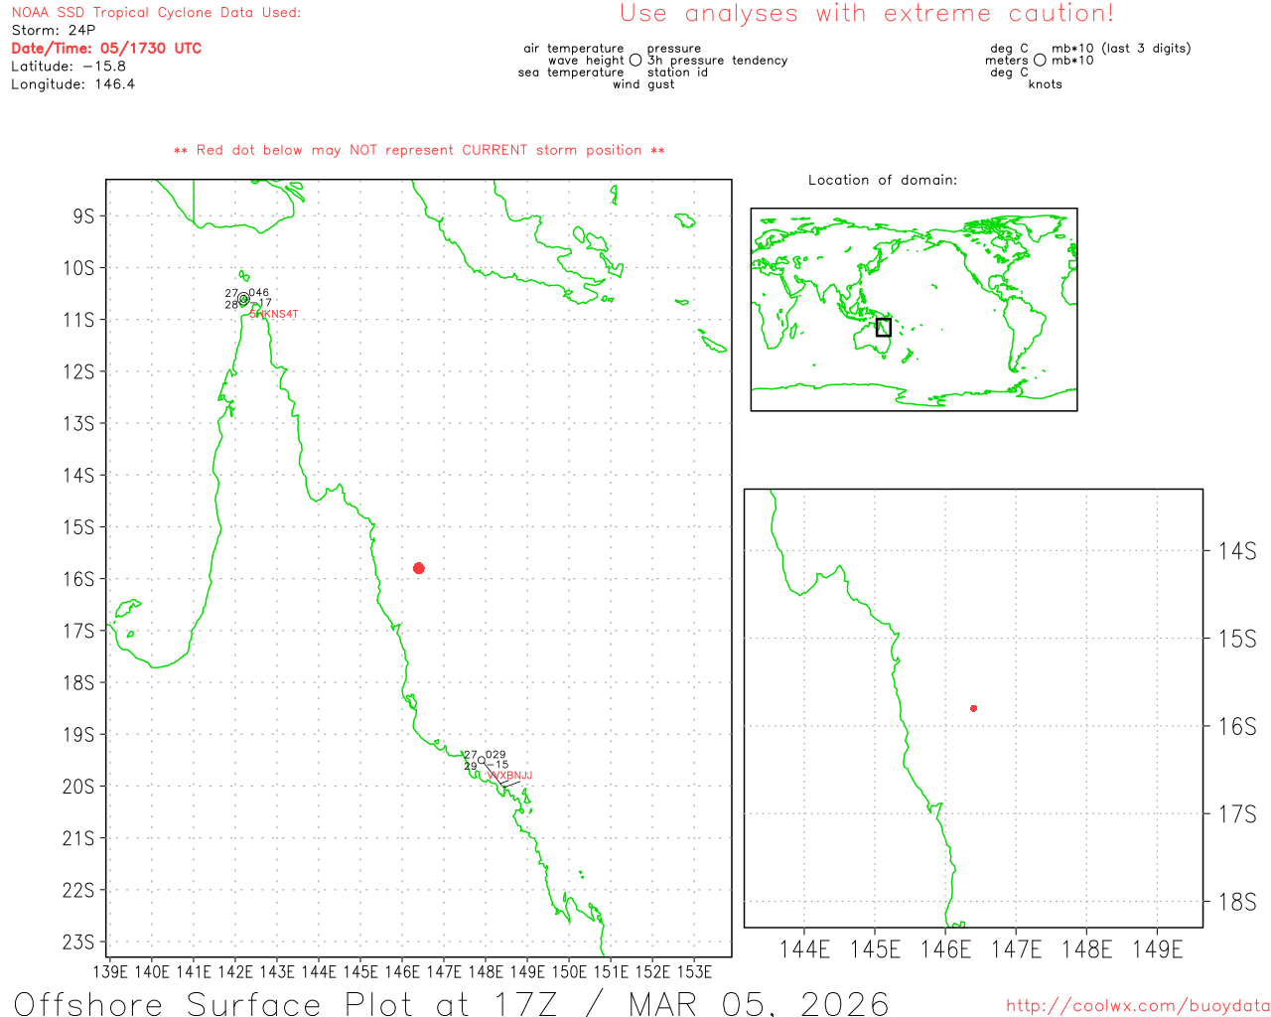Screen dimensions: 1271x1017
Task: Click 'NOAA SSD Tropical Cyclone Data Used:' heading
Action: coord(156,13)
